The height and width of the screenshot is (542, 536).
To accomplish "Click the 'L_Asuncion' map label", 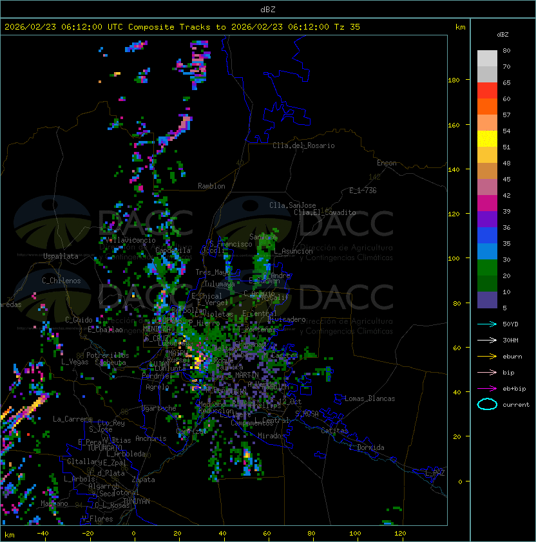I will click(293, 252).
